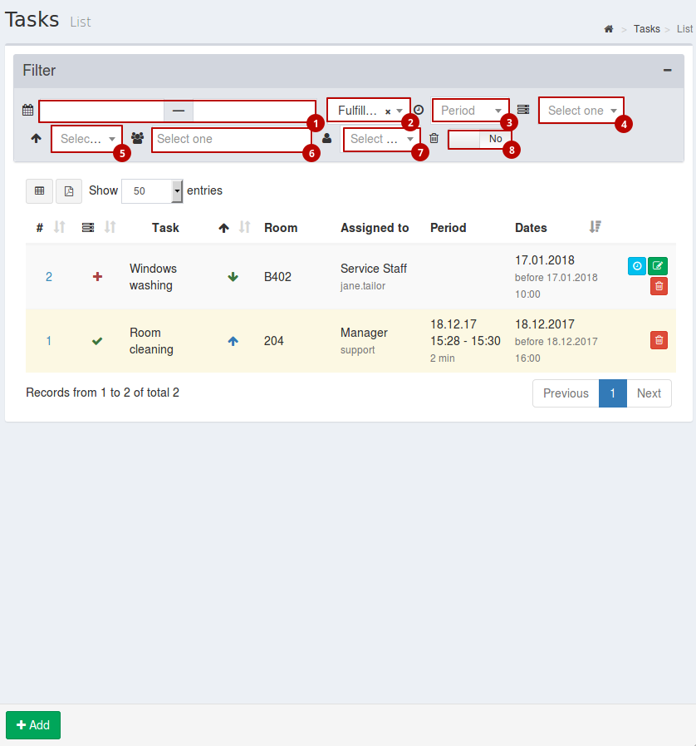
Task: Go to Previous page
Action: 566,393
